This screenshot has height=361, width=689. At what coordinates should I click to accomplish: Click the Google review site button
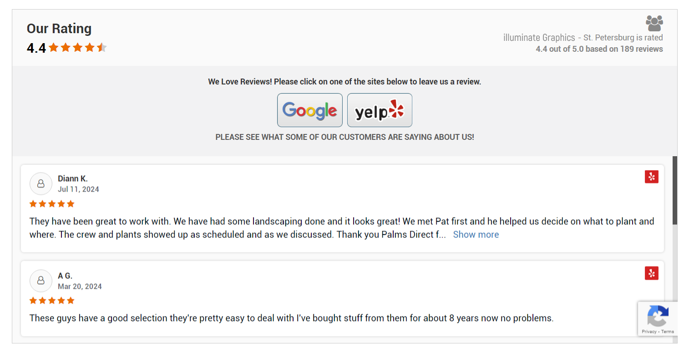309,110
